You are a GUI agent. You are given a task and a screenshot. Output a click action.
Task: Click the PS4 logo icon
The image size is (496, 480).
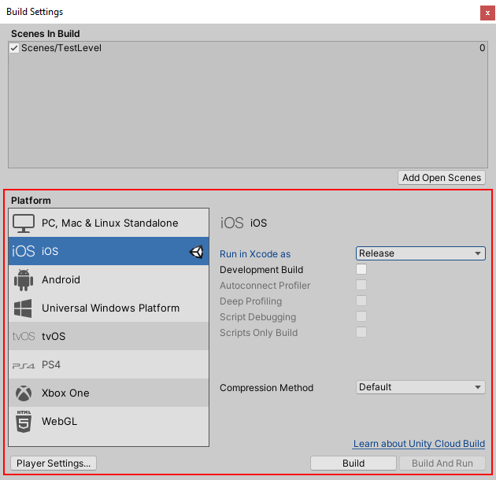click(x=24, y=366)
